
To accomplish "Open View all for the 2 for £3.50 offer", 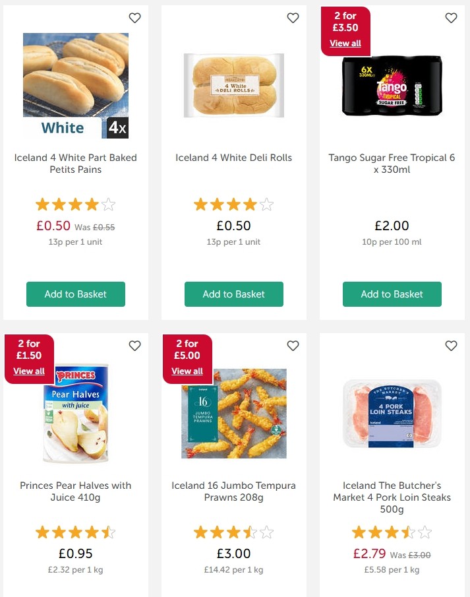I will [345, 44].
